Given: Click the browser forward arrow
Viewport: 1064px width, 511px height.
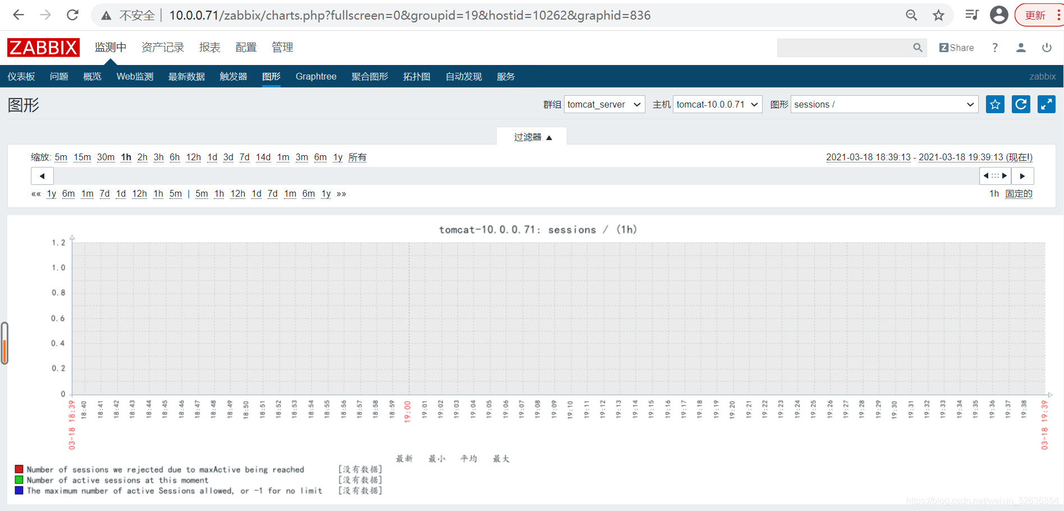Looking at the screenshot, I should pos(45,15).
